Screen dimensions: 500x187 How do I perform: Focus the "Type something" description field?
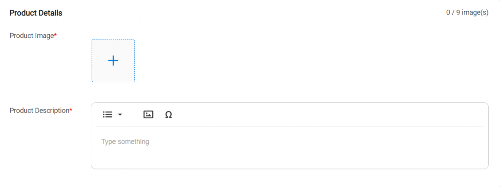(290, 146)
